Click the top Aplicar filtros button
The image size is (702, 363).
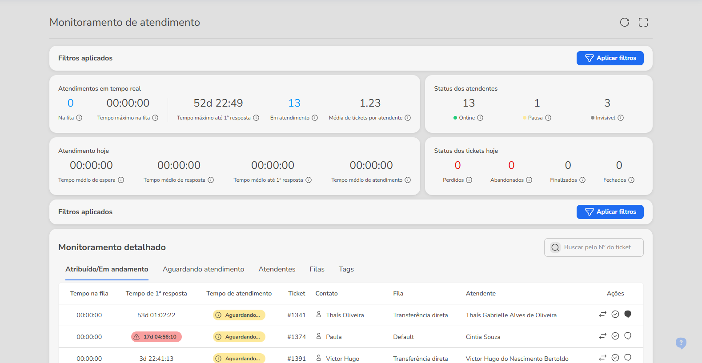click(610, 58)
